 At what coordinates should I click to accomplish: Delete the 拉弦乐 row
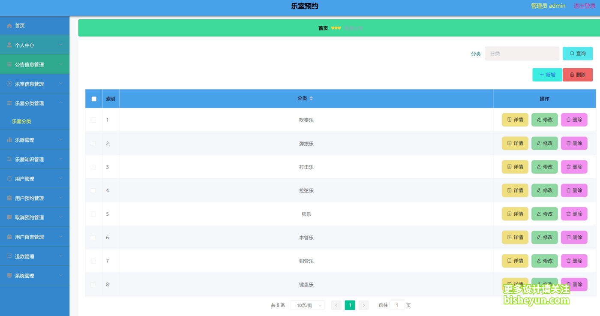[x=574, y=190]
